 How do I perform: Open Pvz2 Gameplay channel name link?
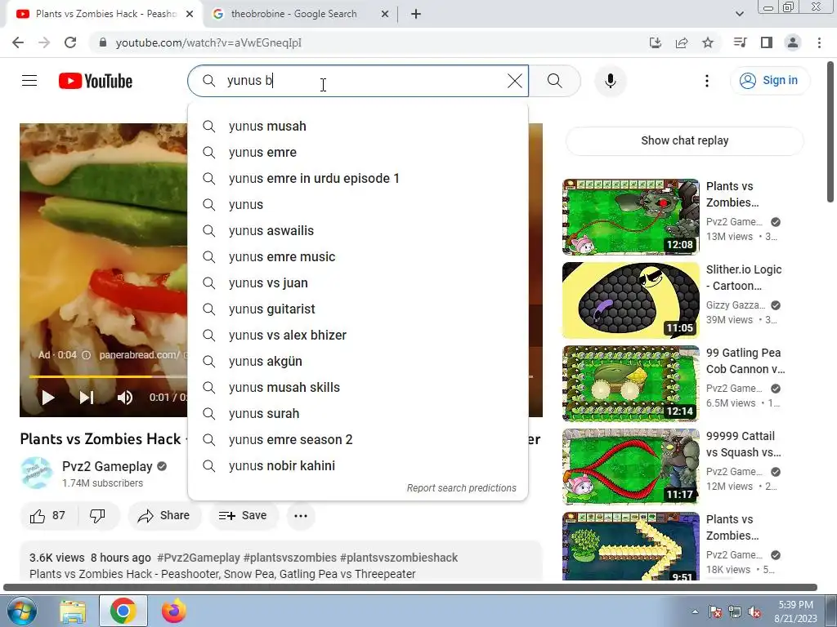point(107,466)
